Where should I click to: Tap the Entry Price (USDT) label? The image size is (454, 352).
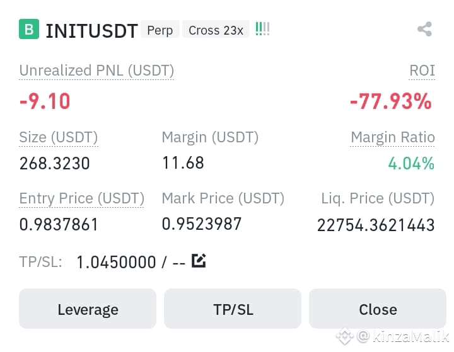81,198
